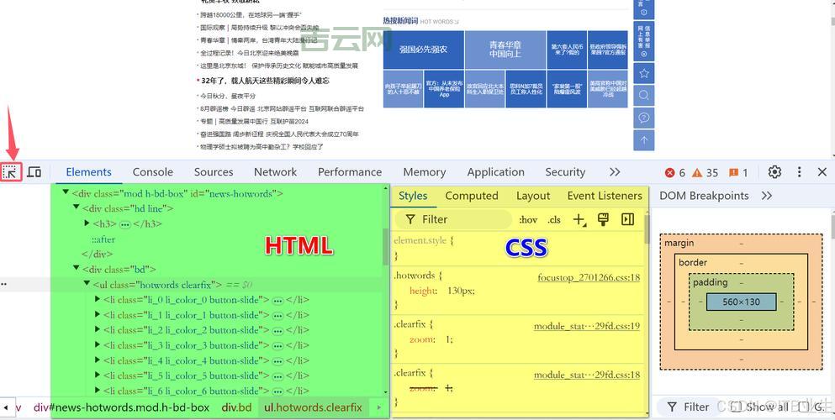
Task: Collapse the ul hotwords clearfix node
Action: click(87, 284)
